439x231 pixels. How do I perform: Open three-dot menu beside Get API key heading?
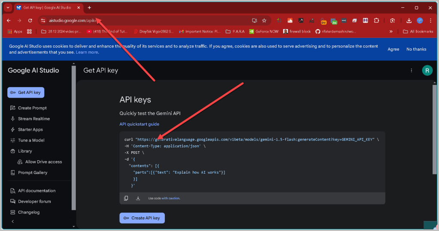[x=411, y=70]
